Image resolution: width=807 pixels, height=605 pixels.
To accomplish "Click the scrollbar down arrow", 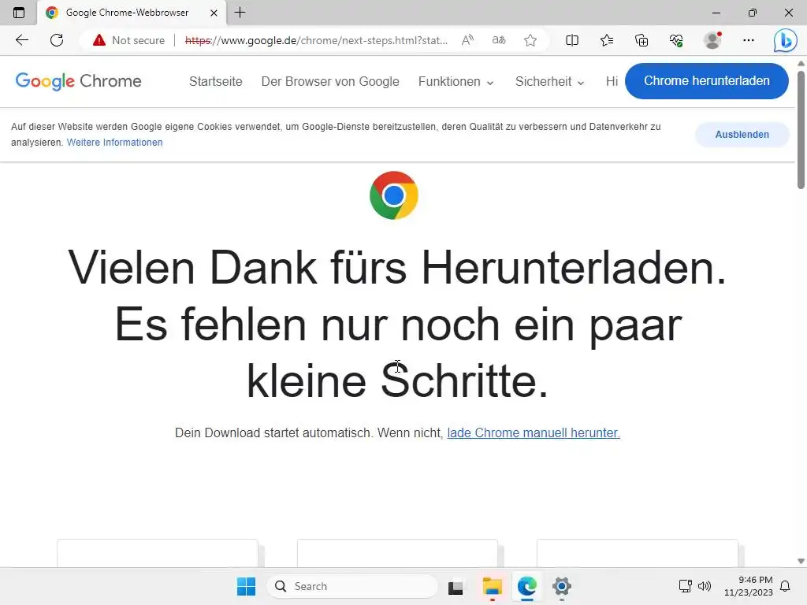I will pyautogui.click(x=801, y=561).
